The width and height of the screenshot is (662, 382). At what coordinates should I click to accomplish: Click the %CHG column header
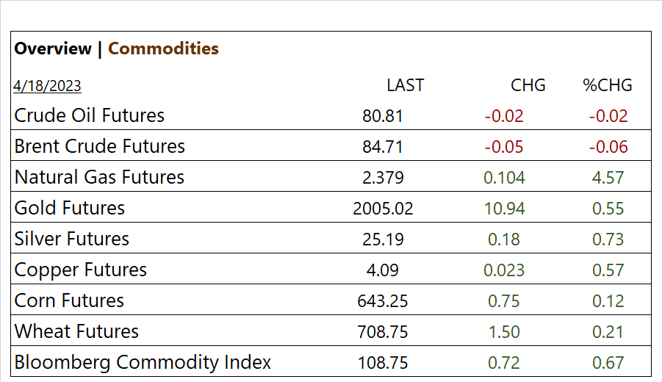[x=608, y=85]
